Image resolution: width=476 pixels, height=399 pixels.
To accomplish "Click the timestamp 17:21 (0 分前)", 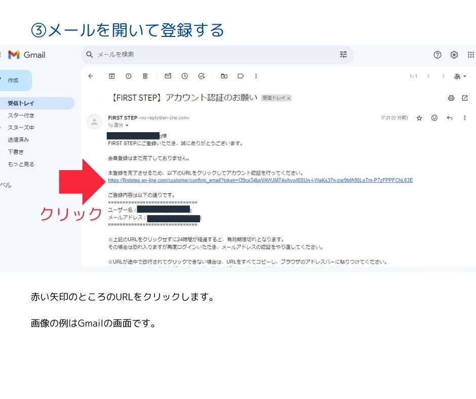I will pyautogui.click(x=394, y=118).
